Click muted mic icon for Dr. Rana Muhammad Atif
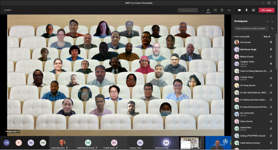This screenshot has height=150, width=278. [x=271, y=107]
